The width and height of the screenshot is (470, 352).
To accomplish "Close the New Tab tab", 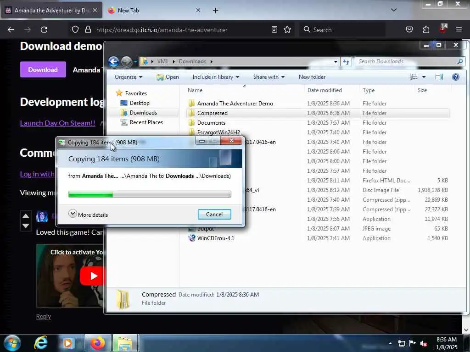I will click(x=198, y=10).
